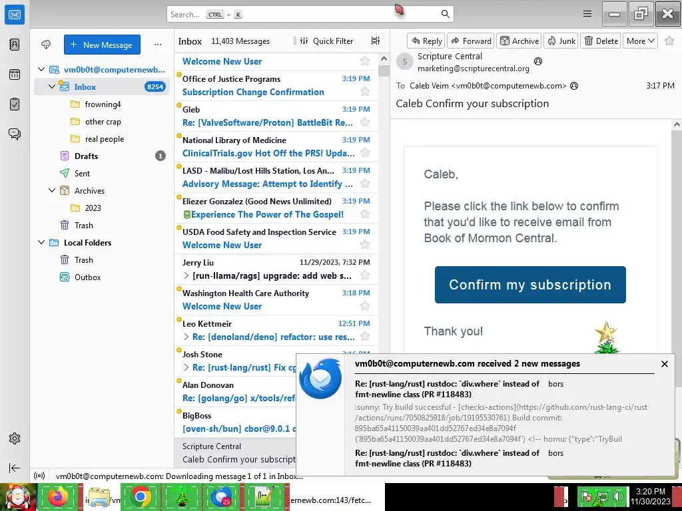Image resolution: width=682 pixels, height=511 pixels.
Task: Star the Jerry Liu run-llama message
Action: coord(365,275)
